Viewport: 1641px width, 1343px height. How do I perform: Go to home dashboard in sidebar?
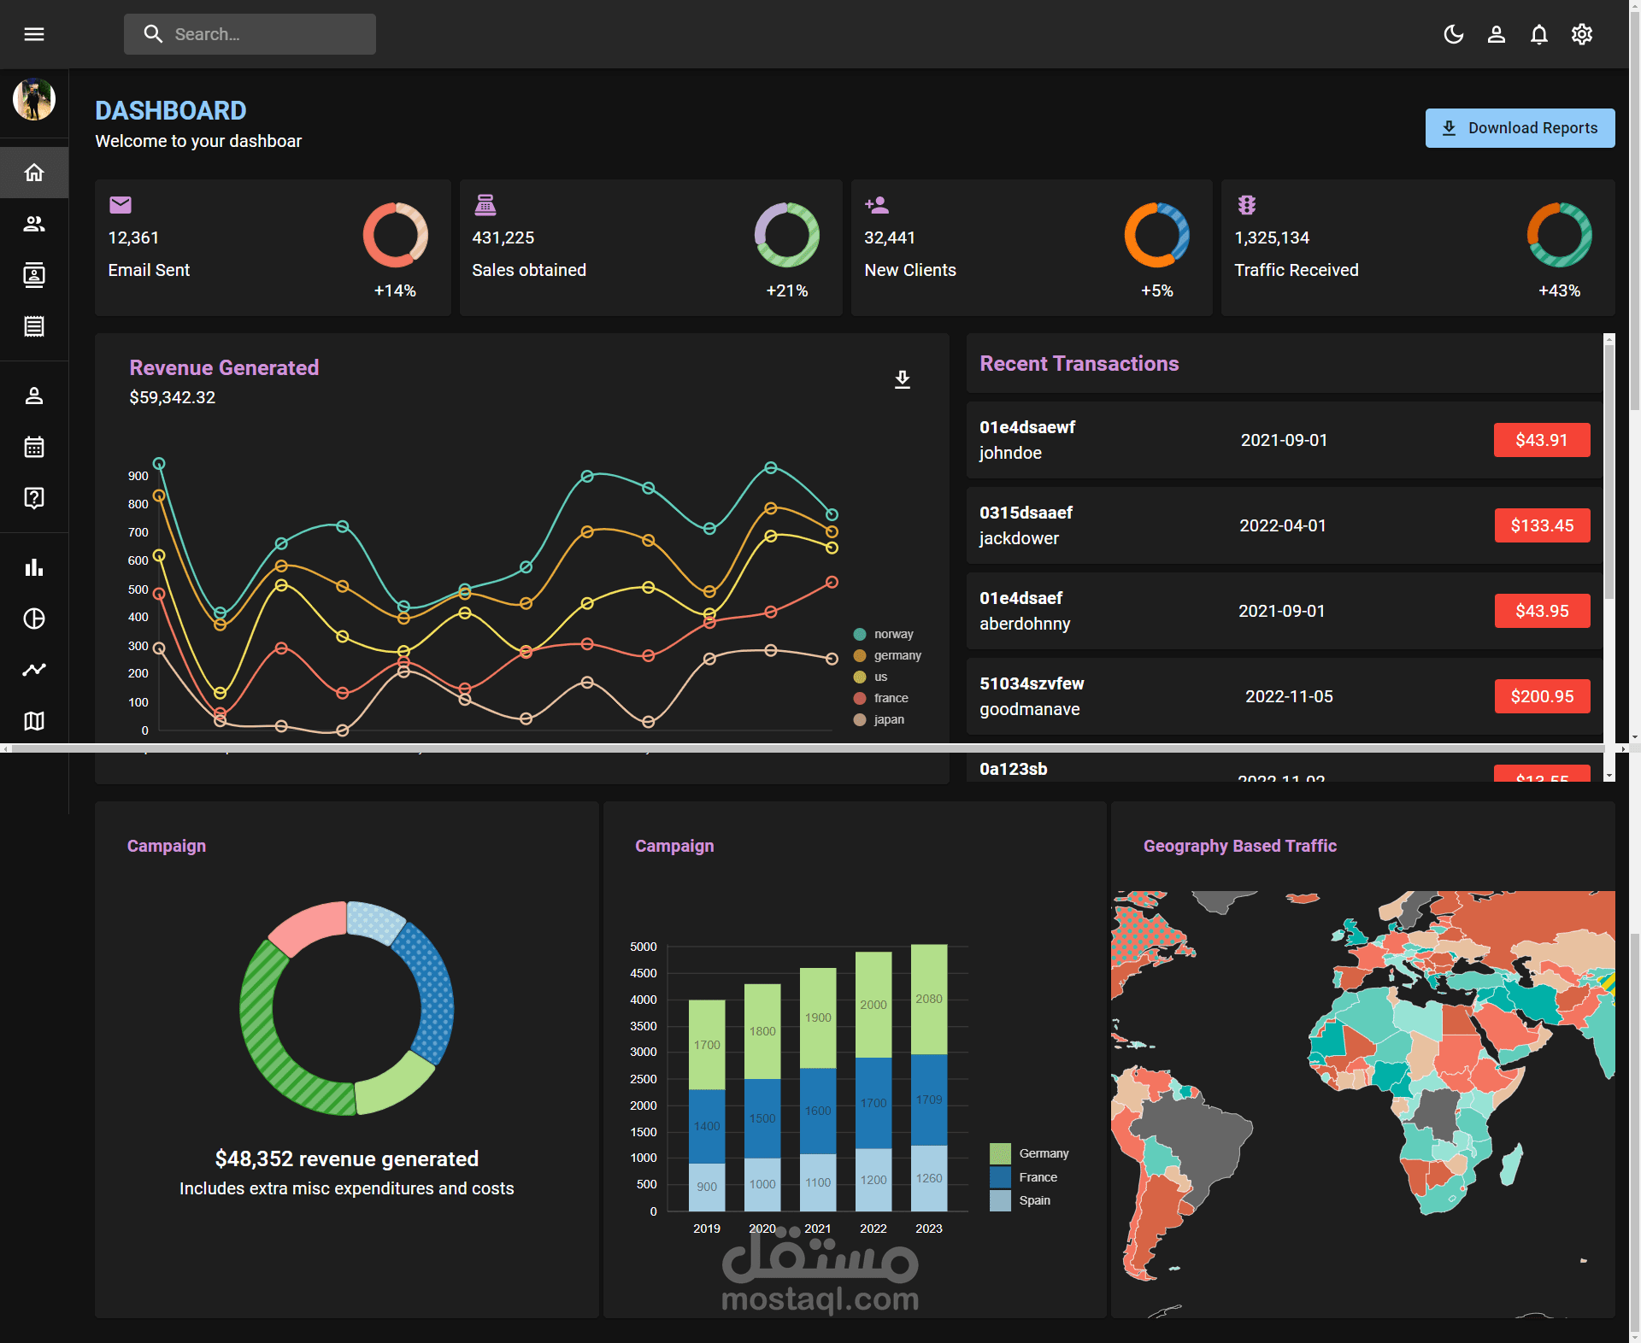click(x=34, y=173)
